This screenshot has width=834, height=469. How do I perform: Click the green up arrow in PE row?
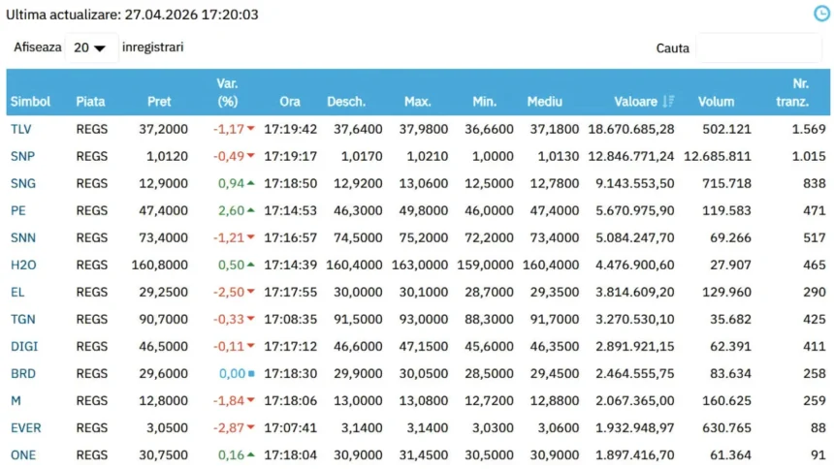(250, 210)
